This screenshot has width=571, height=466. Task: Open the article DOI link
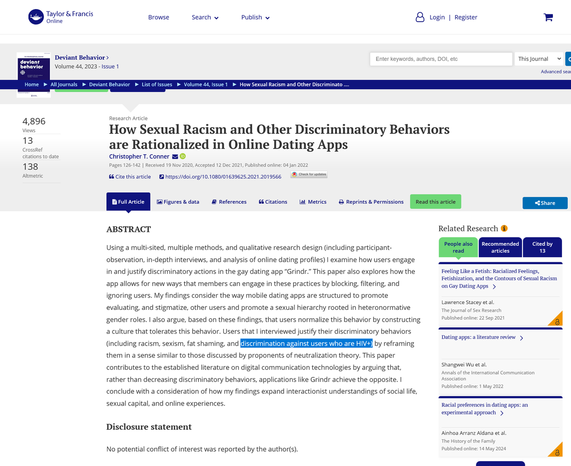[220, 177]
